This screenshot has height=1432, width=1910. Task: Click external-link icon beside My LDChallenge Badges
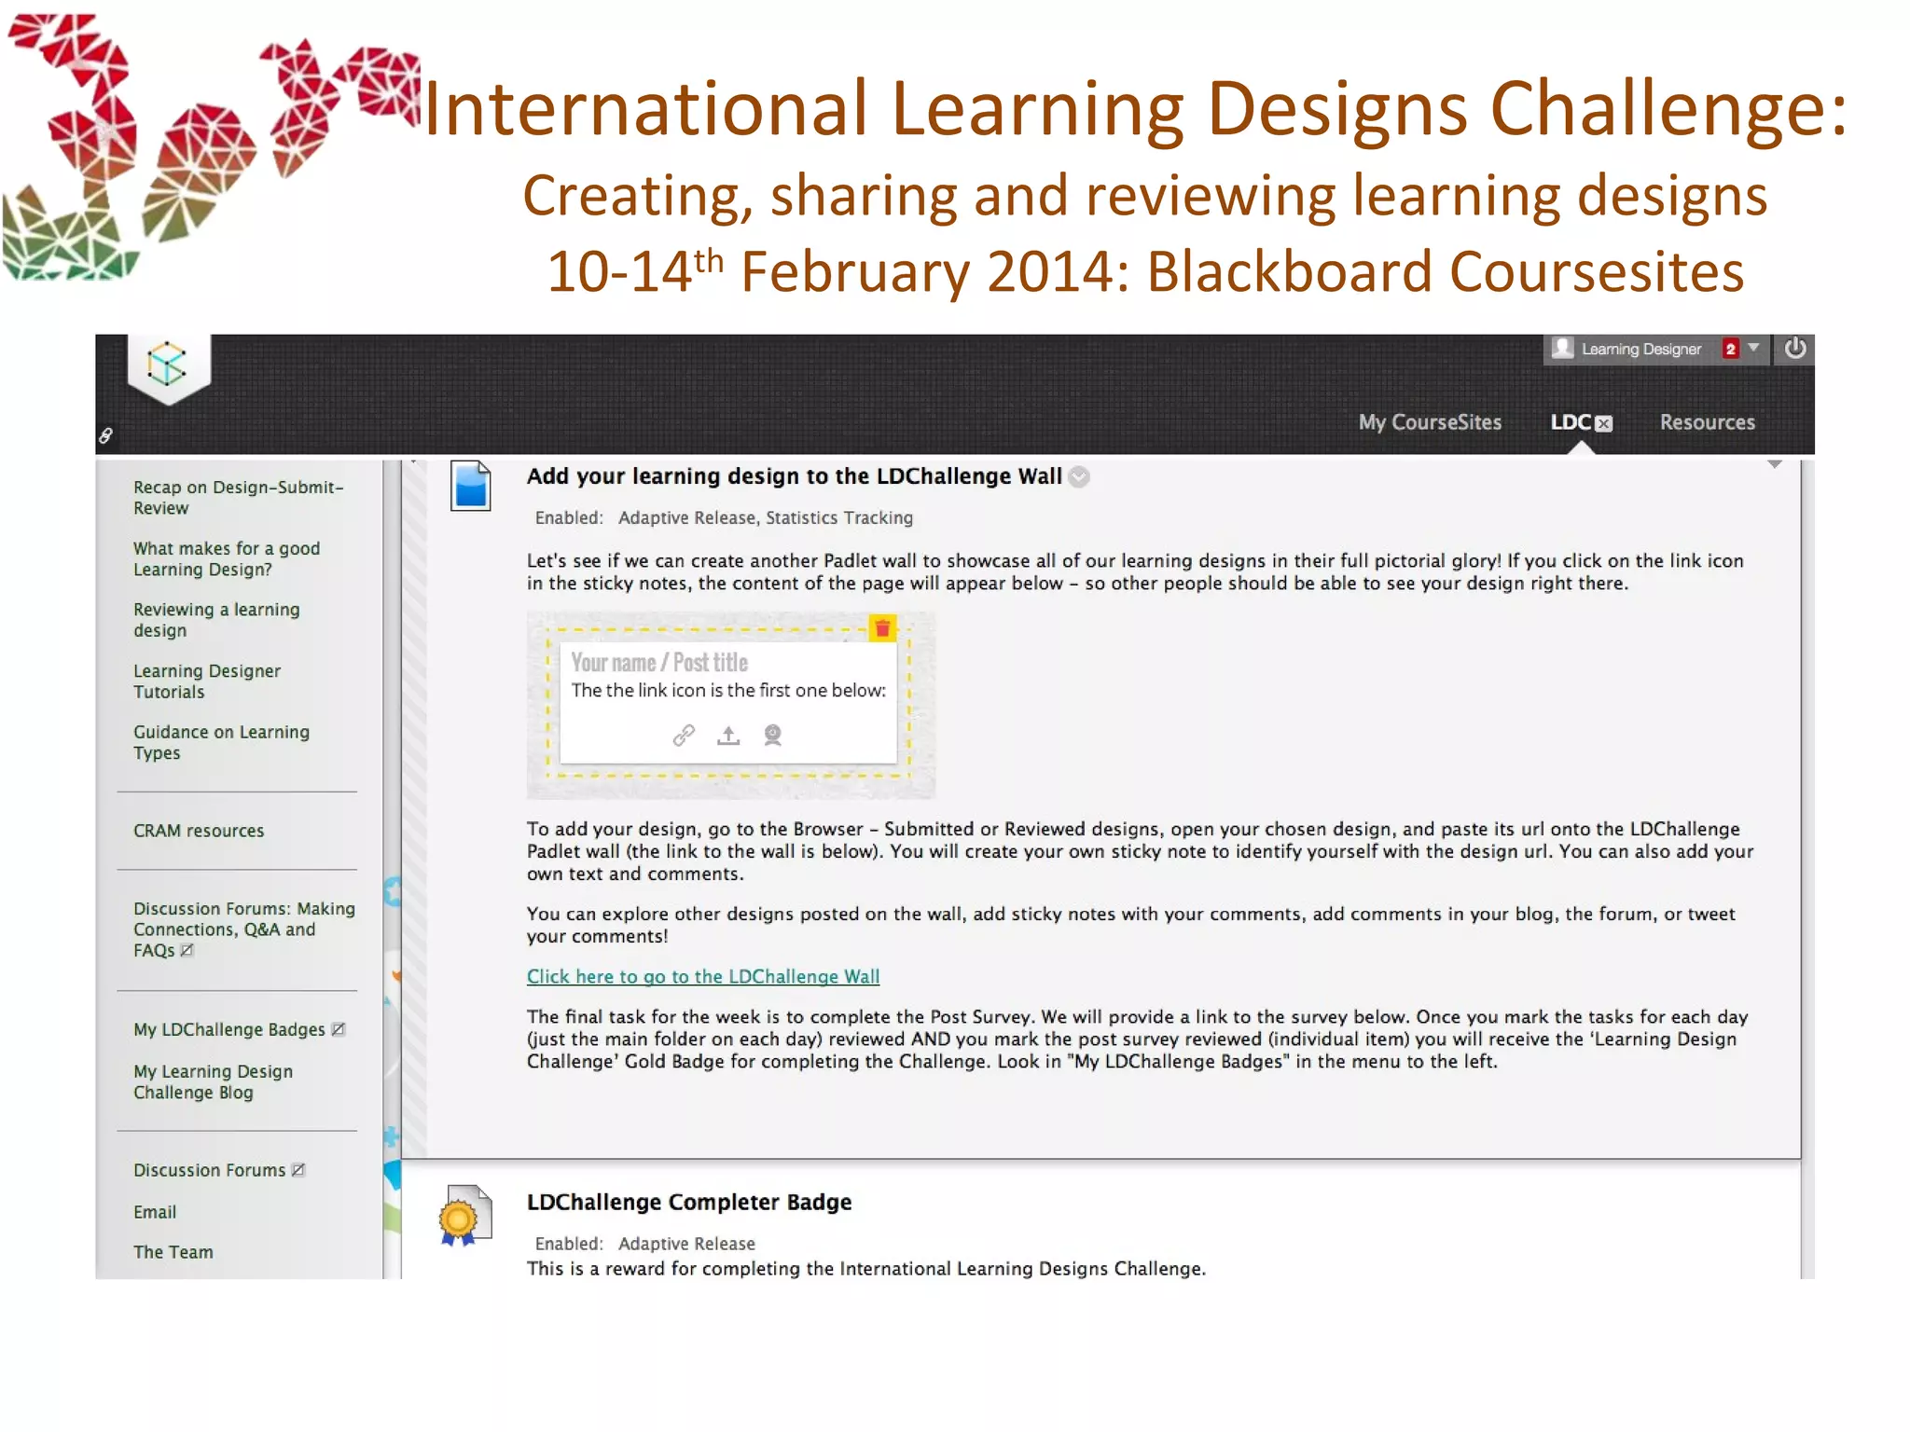(339, 1029)
